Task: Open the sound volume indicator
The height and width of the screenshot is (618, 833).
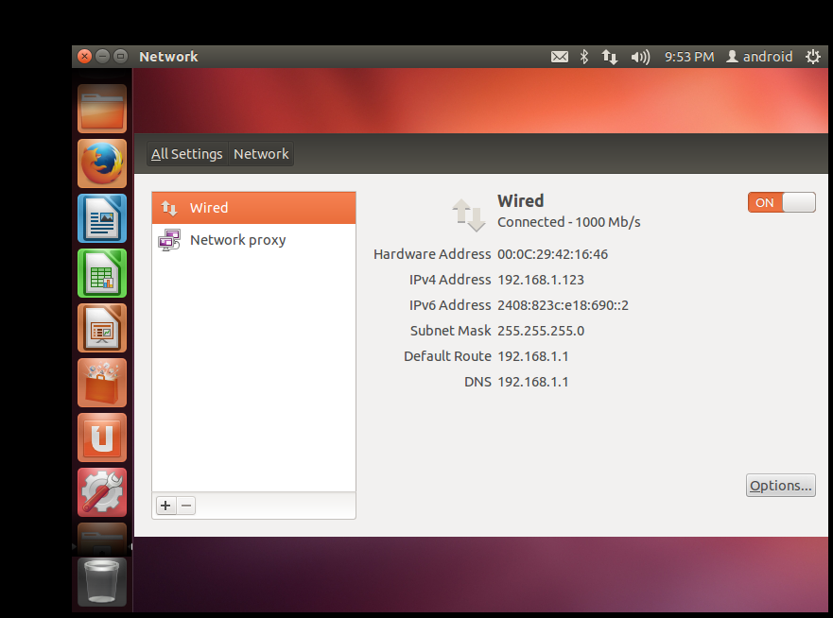Action: [x=640, y=57]
